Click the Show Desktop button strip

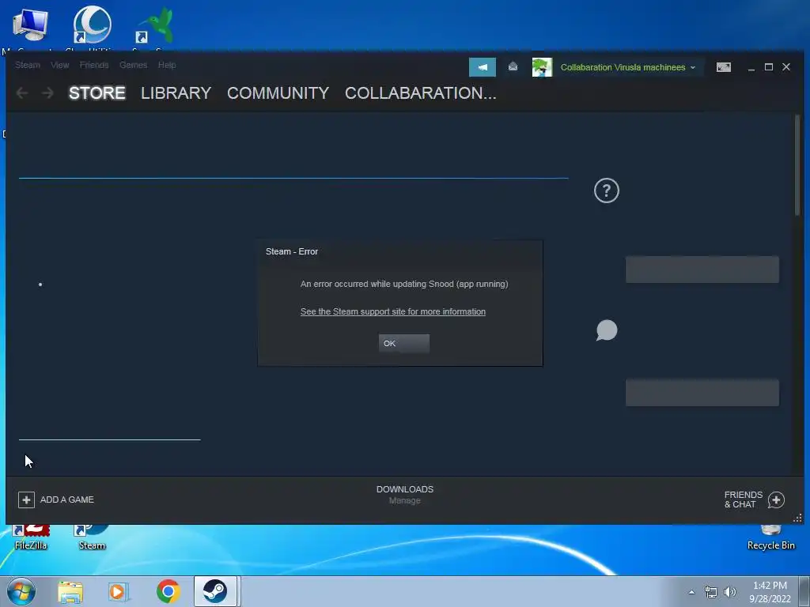coord(804,591)
